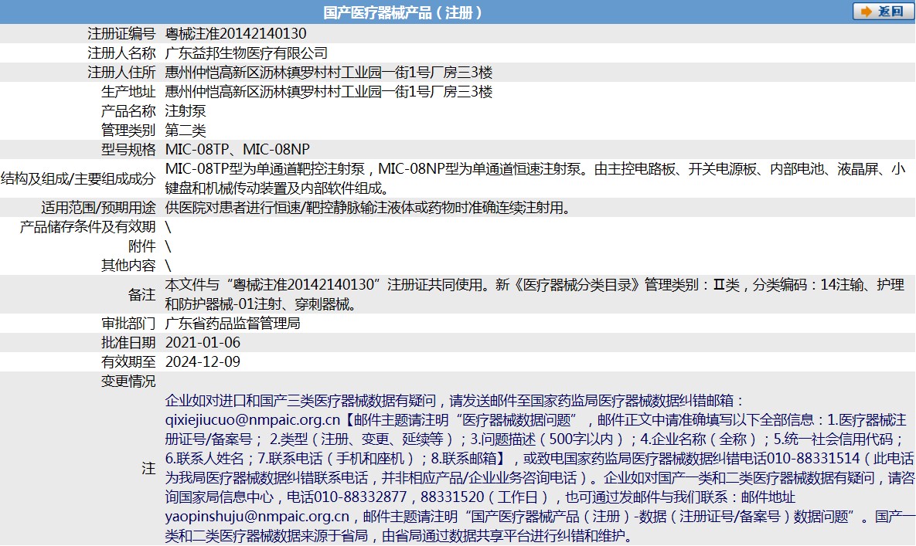
Task: Click model spec MIC-08TP、MIC-08NP
Action: coord(238,149)
